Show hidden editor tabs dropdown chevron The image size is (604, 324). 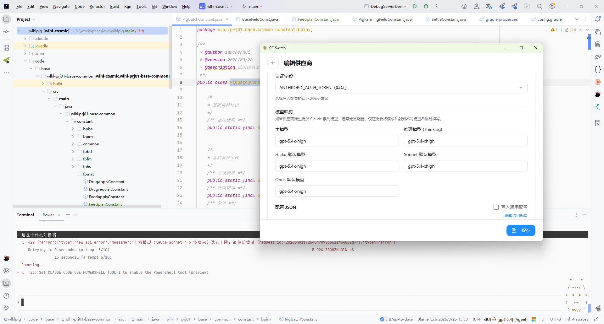point(577,19)
